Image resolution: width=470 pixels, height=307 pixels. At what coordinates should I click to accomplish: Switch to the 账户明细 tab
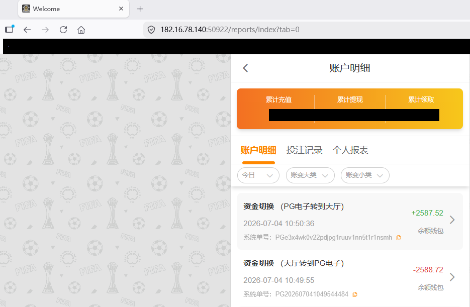click(258, 150)
